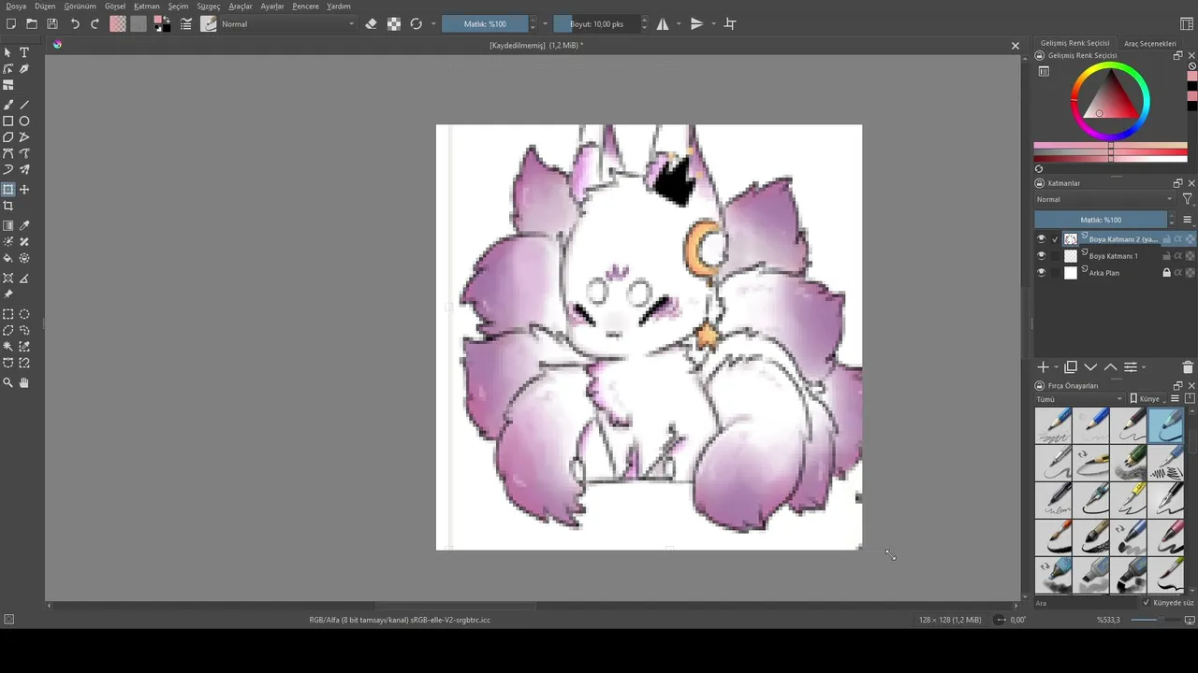The image size is (1198, 673).
Task: Open the Künye tag dropdown
Action: click(x=1147, y=399)
